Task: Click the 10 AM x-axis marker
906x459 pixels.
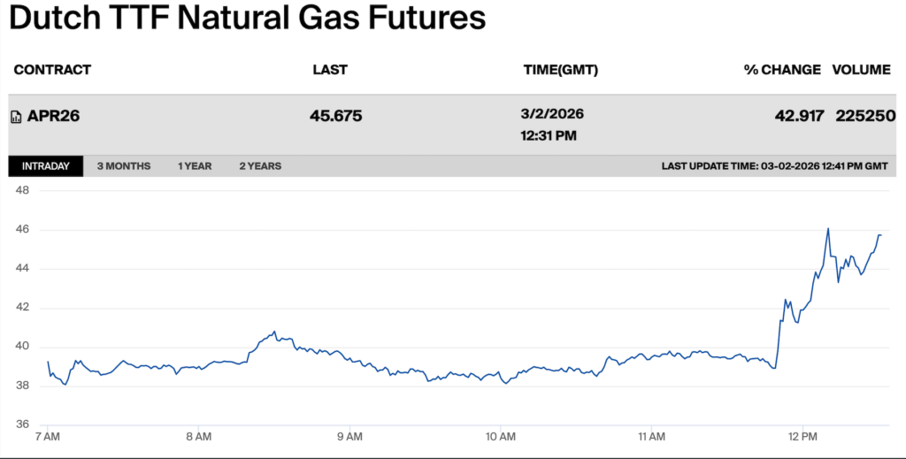Action: pos(501,436)
